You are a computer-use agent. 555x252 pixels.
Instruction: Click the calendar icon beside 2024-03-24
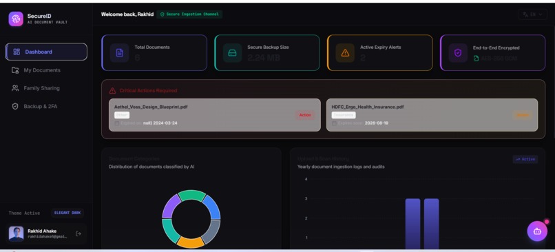point(117,123)
